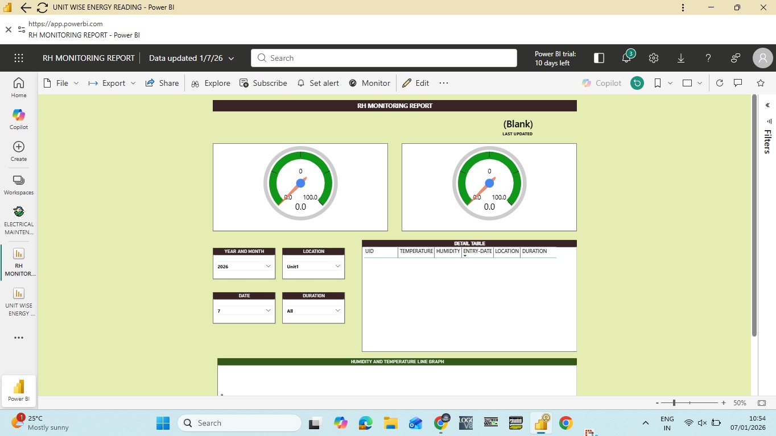This screenshot has width=776, height=436.
Task: Open the Export menu
Action: (112, 83)
